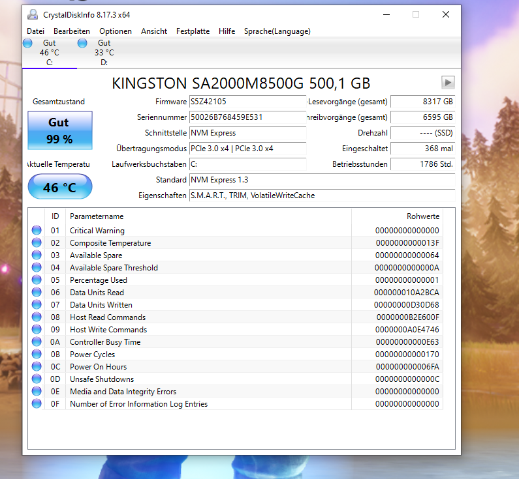
Task: Switch to the D: drive tab
Action: 104,53
